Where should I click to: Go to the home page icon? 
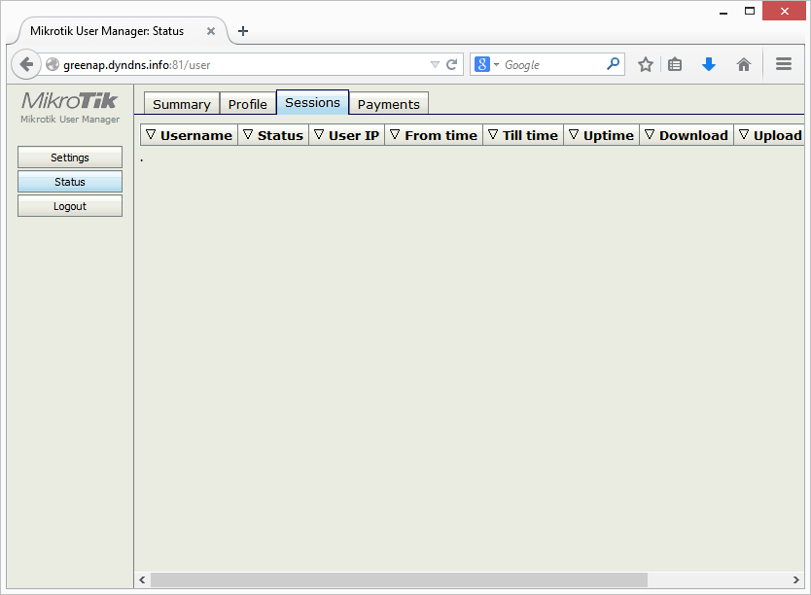pyautogui.click(x=743, y=64)
